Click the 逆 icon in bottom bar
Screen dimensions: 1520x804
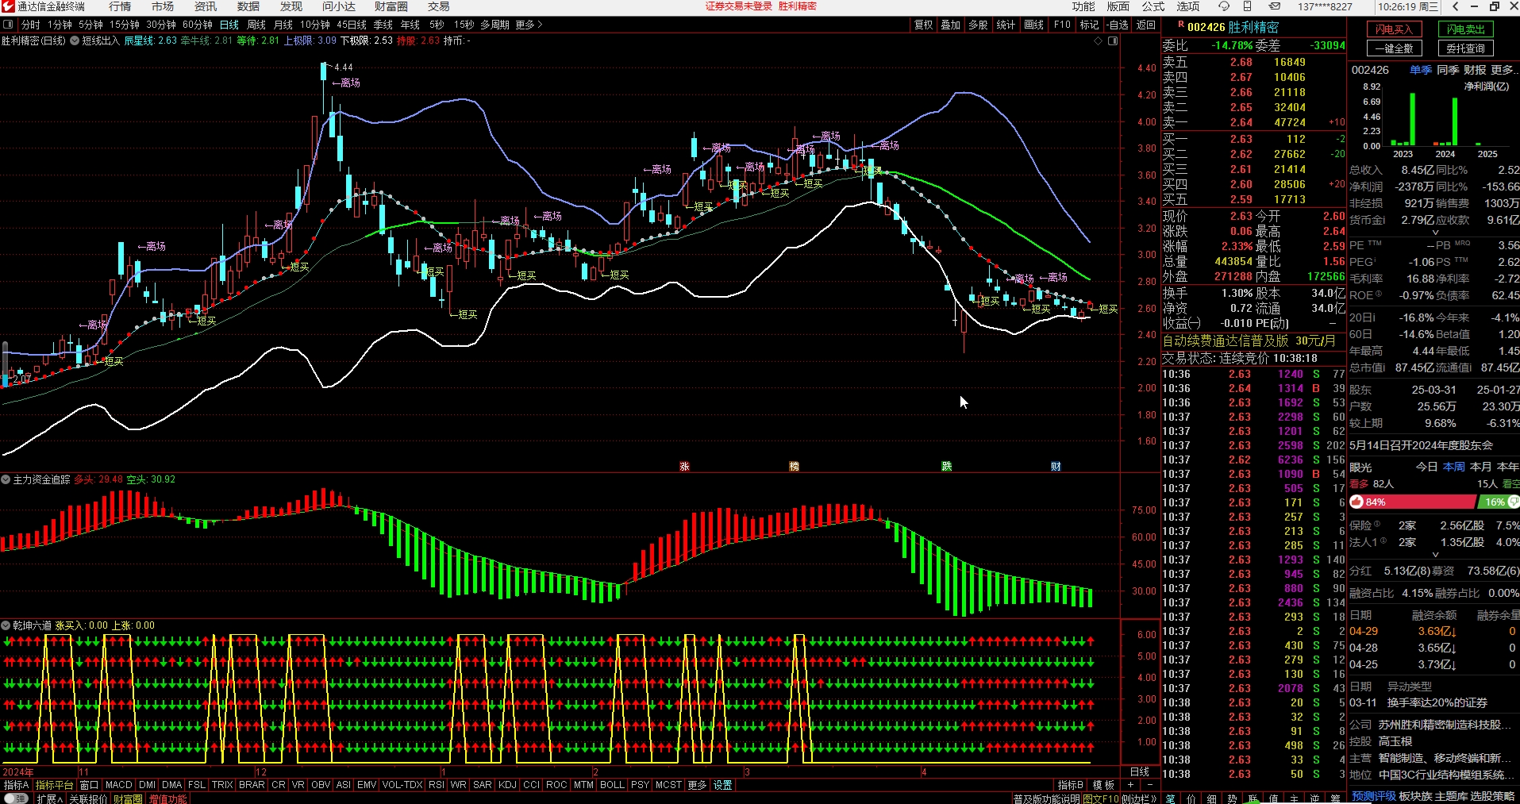pyautogui.click(x=1314, y=798)
